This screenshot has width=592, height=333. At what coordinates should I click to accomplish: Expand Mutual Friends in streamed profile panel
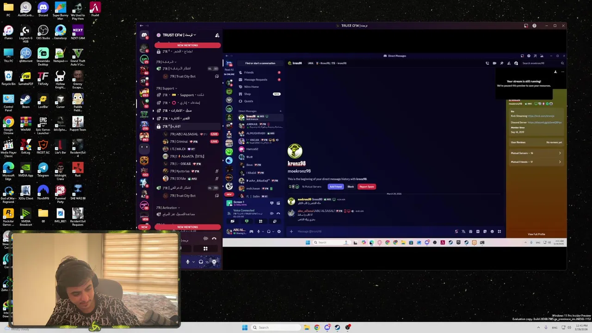536,162
